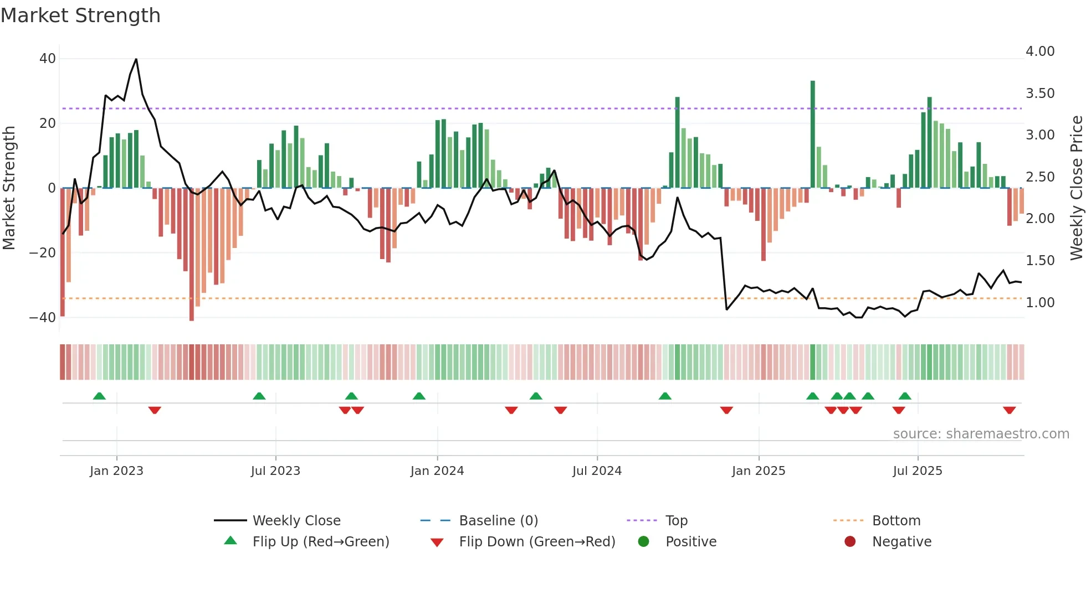Screen dimensions: 1086x610
Task: Click the rightmost red flip-down marker
Action: tap(1009, 410)
